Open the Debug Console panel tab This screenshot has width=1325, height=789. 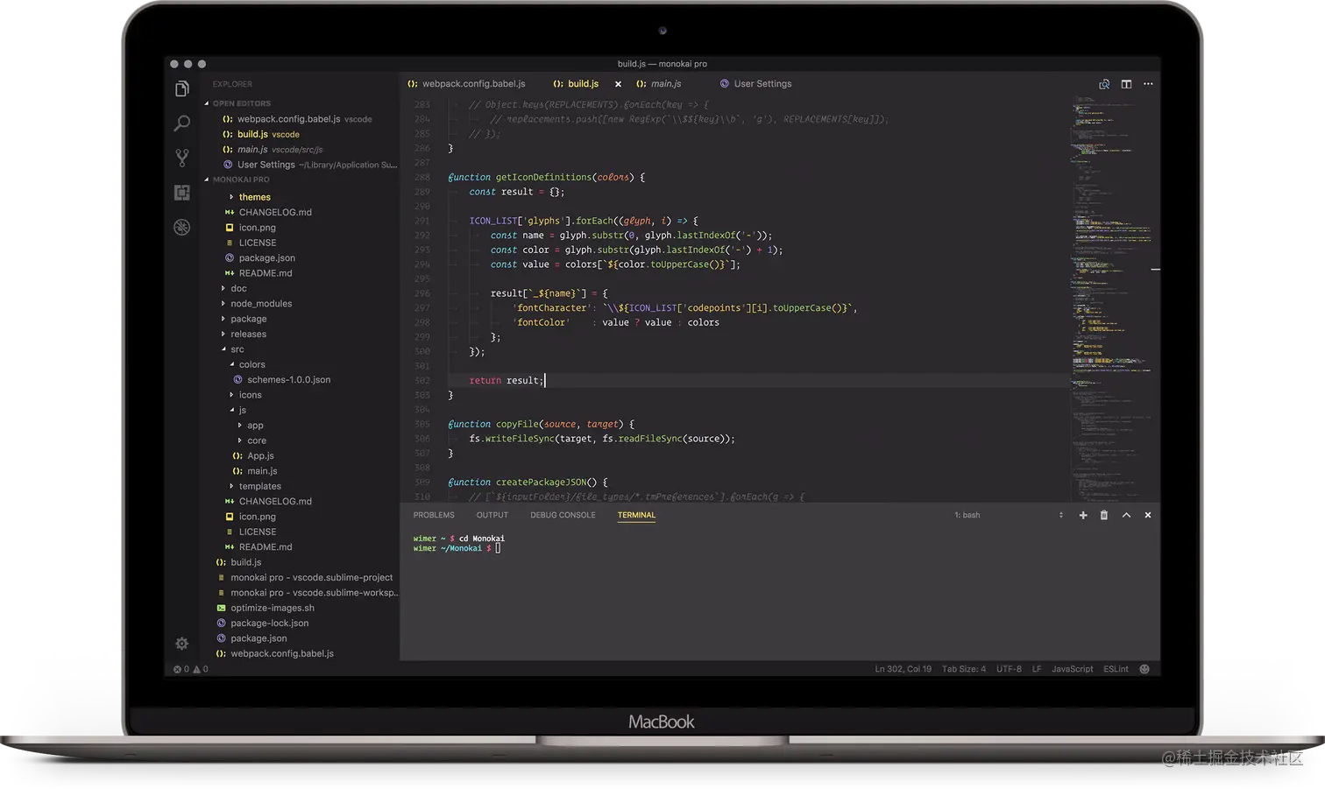[x=563, y=515]
